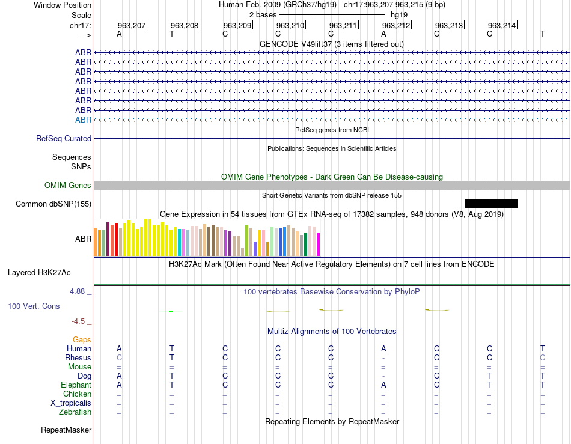Click the Human alignment row label
This screenshot has height=444, width=571.
79,348
